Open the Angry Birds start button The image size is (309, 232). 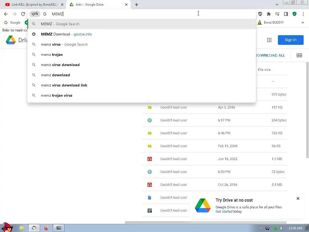pos(7,227)
